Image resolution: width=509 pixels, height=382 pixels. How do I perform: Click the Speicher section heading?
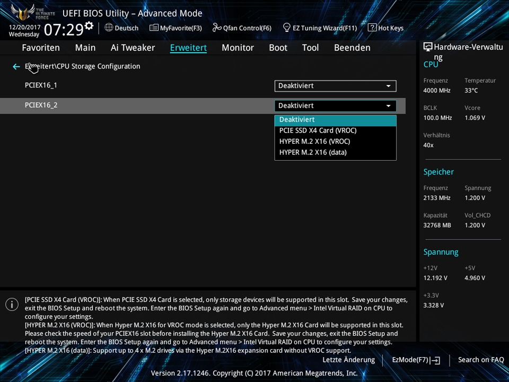(x=438, y=172)
